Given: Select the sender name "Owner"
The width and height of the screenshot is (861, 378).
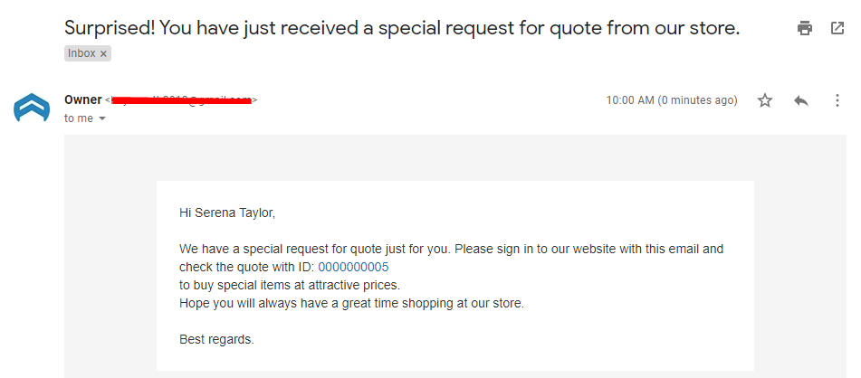Looking at the screenshot, I should pyautogui.click(x=83, y=99).
